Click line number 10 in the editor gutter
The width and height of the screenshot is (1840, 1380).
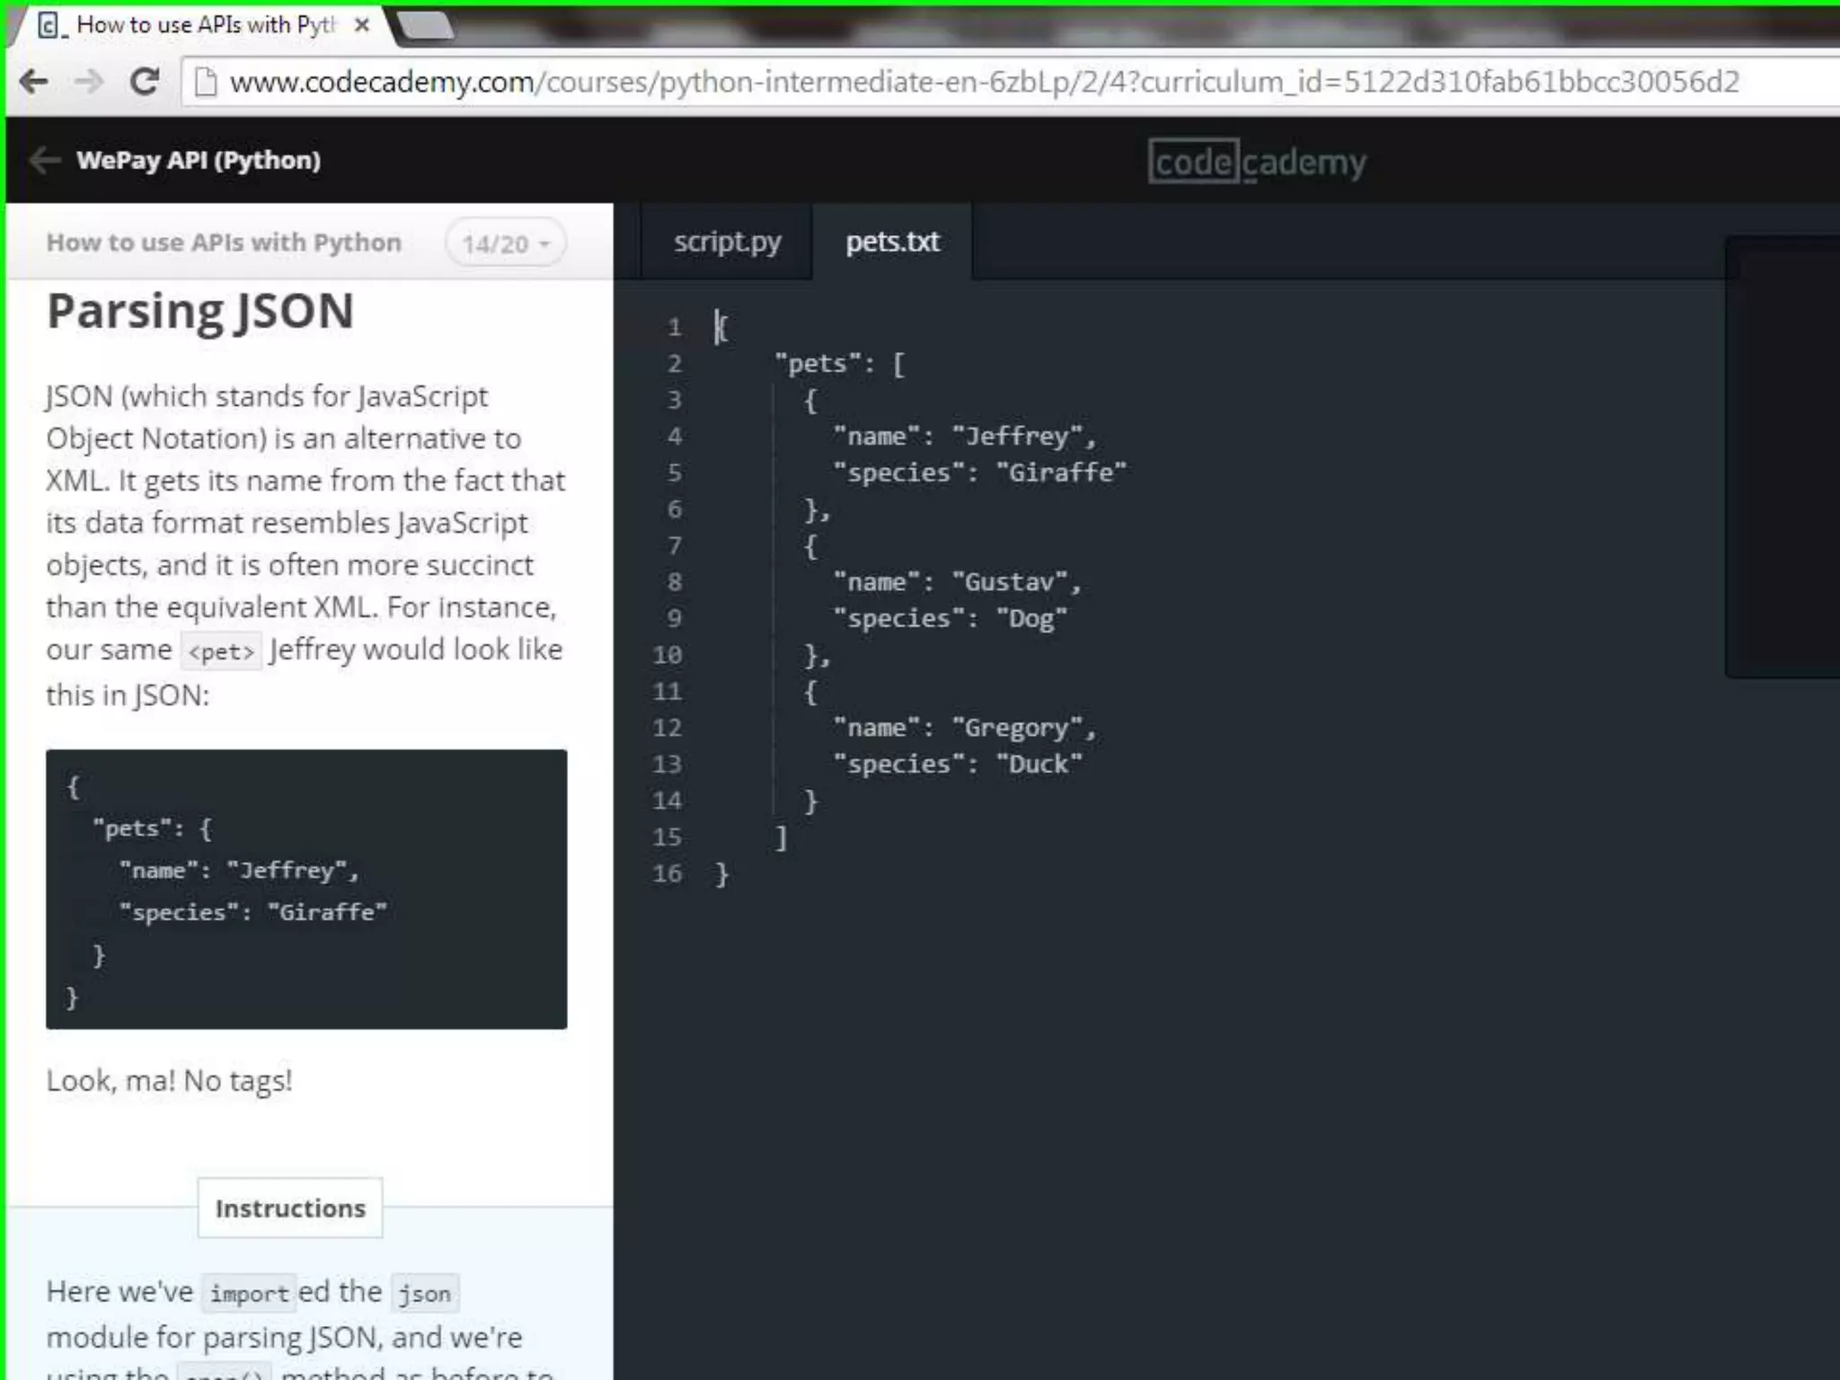pyautogui.click(x=667, y=655)
